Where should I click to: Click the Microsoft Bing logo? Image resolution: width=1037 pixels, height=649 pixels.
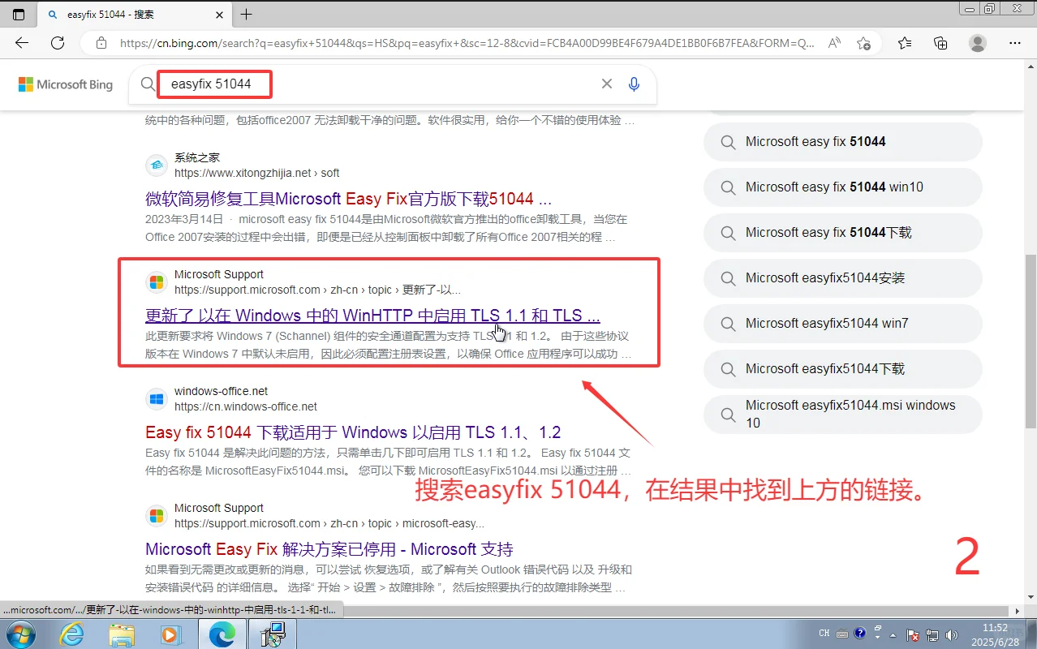[65, 84]
